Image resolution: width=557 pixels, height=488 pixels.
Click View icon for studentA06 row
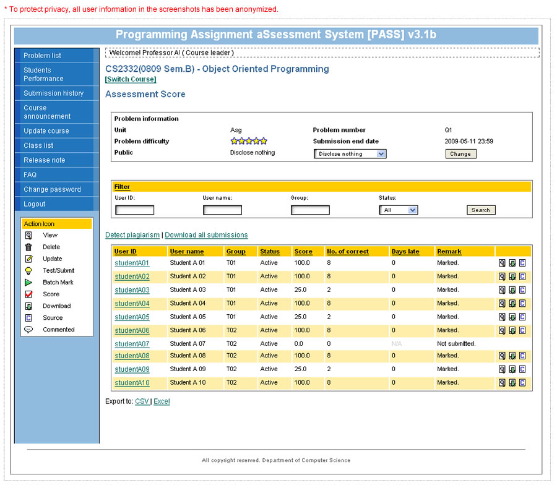(502, 330)
